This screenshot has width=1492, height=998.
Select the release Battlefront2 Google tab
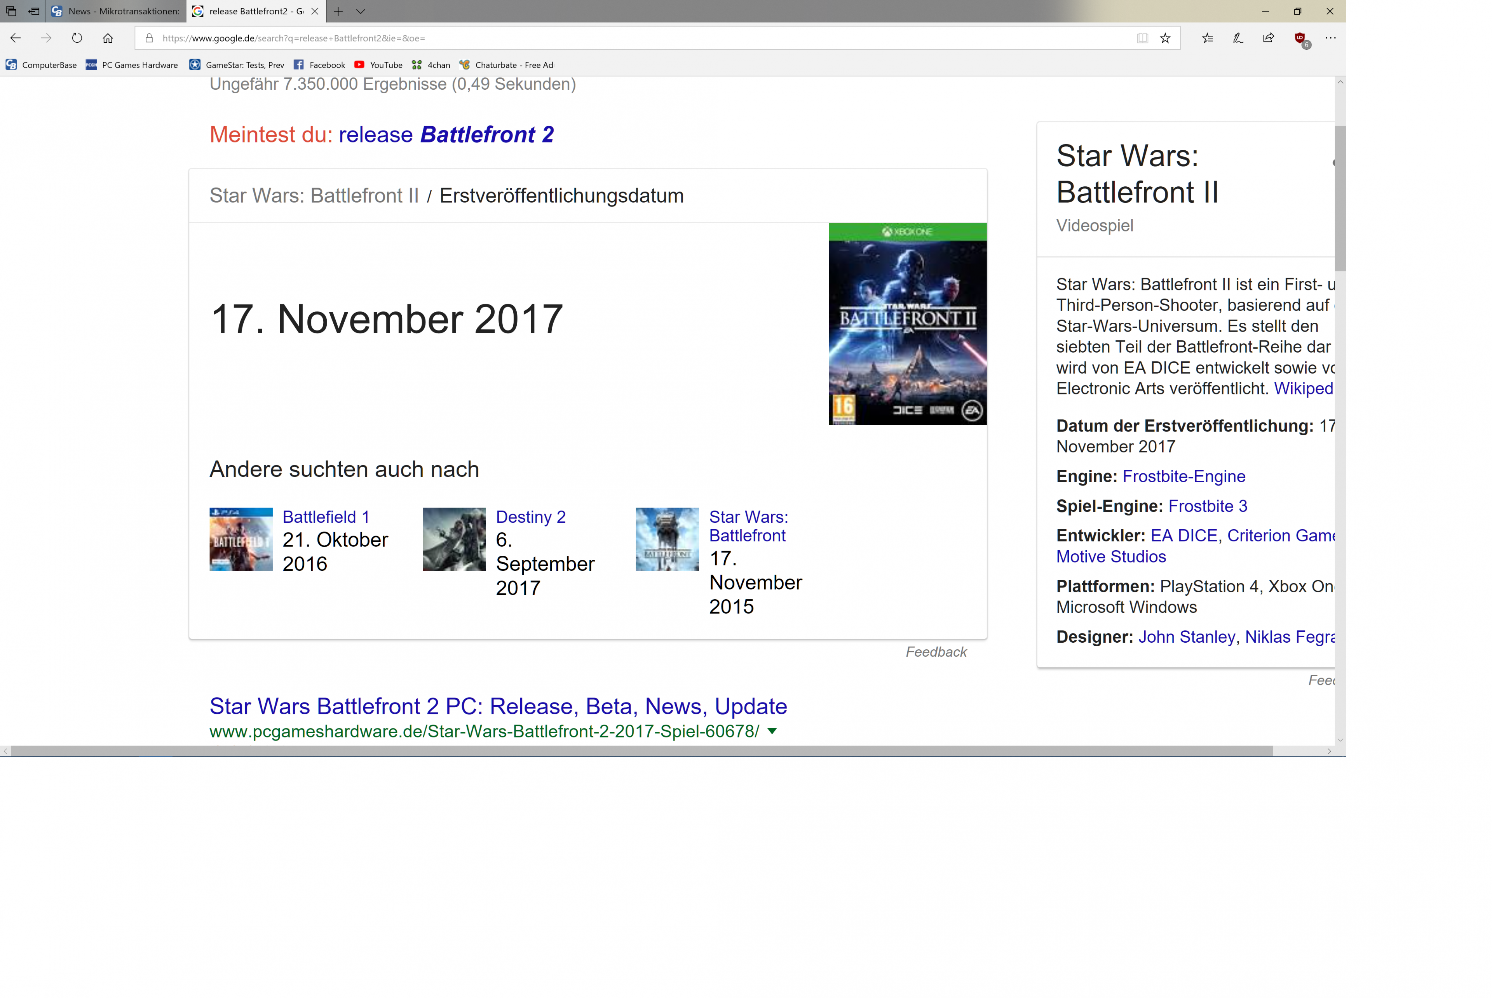pos(256,12)
